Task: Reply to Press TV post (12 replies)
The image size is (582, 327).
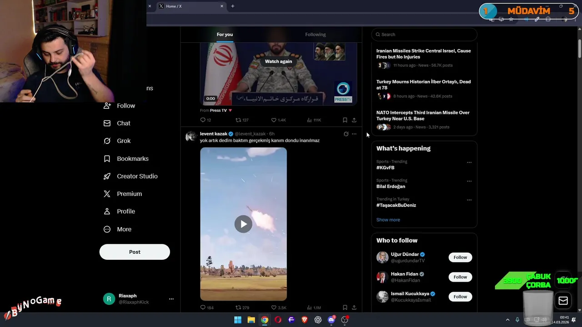Action: pos(206,120)
